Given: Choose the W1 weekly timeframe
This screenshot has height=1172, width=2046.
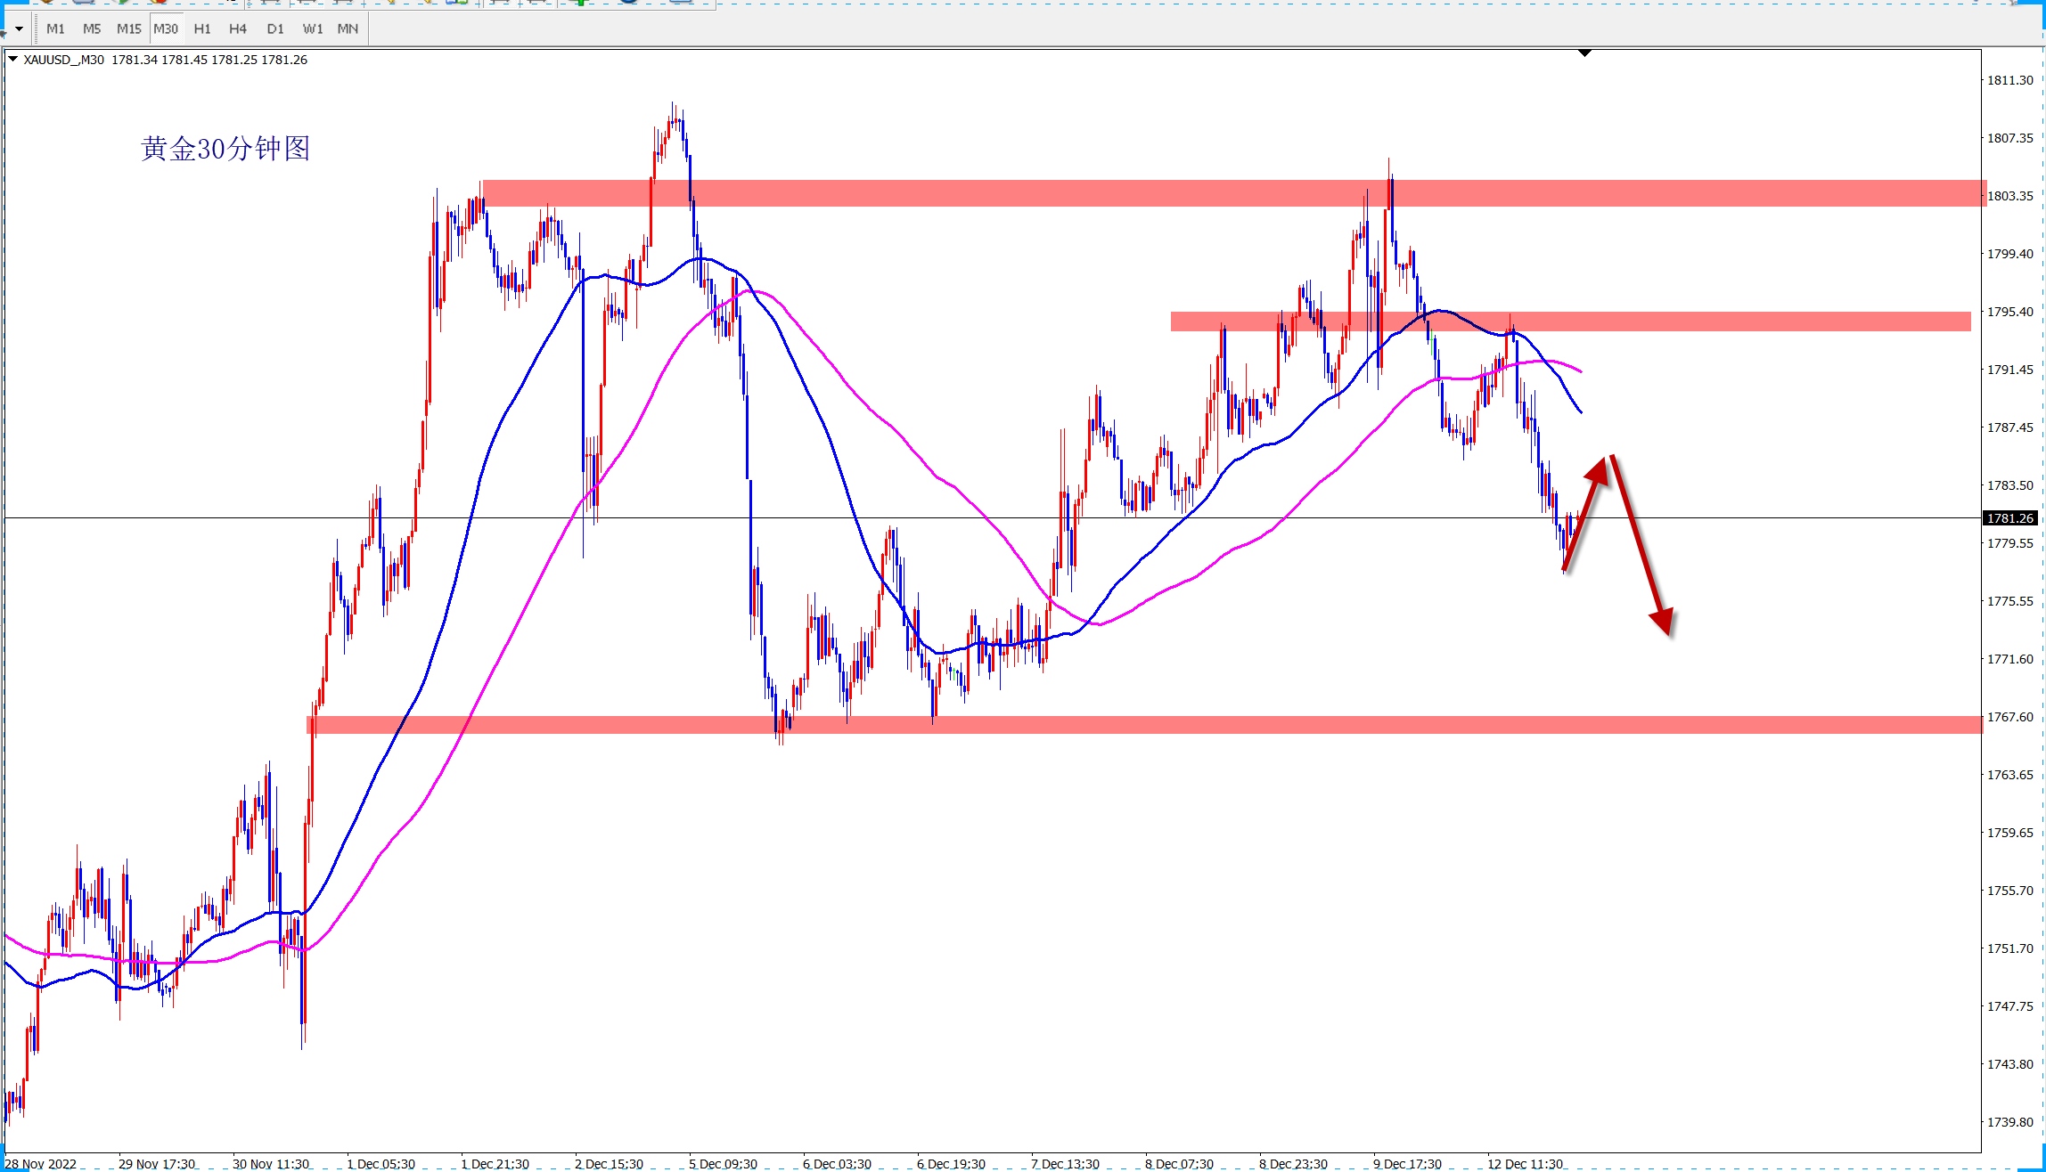Looking at the screenshot, I should click(x=313, y=28).
